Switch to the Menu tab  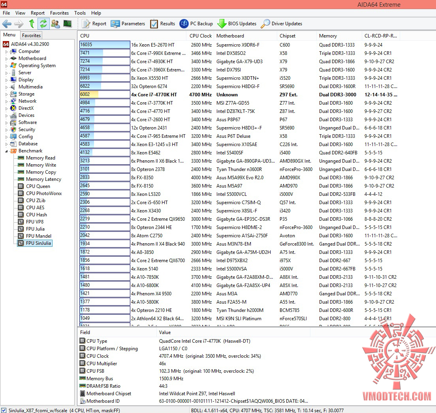click(9, 35)
